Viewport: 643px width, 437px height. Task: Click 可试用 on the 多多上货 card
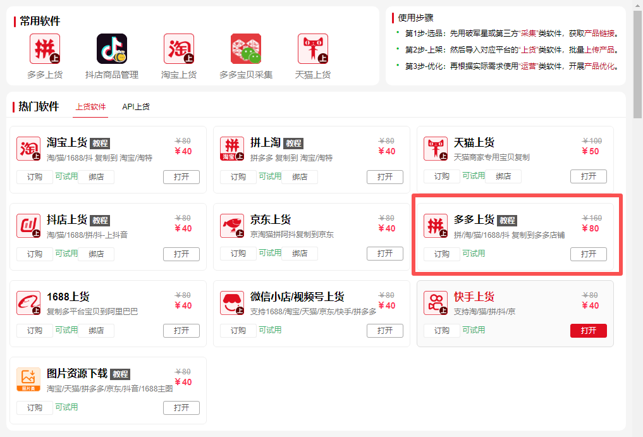(x=474, y=254)
